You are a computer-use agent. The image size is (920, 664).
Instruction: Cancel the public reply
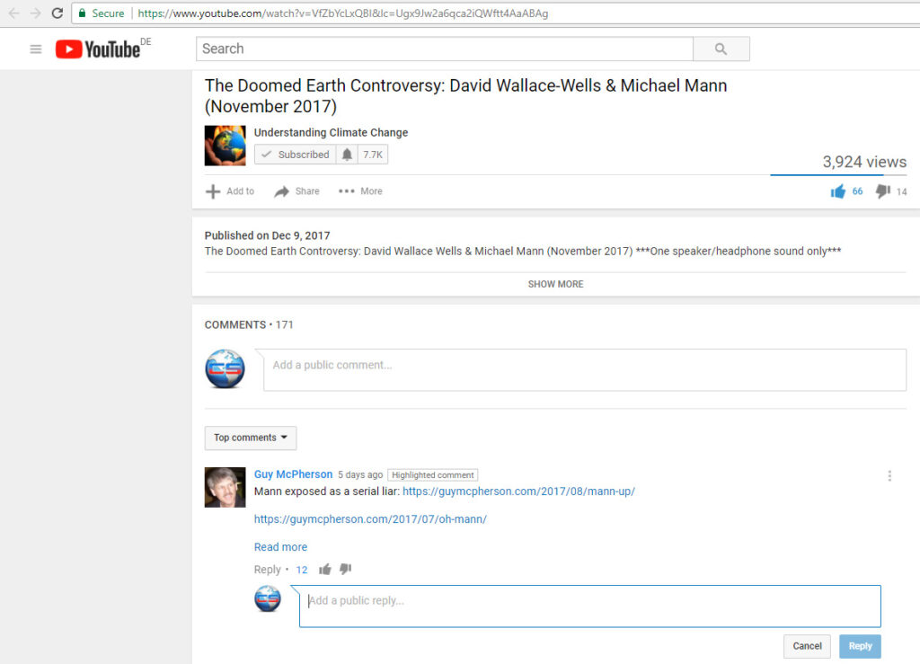pos(807,646)
